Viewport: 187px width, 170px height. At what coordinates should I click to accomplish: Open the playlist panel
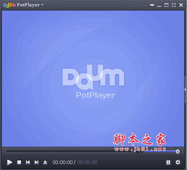pyautogui.click(x=168, y=162)
